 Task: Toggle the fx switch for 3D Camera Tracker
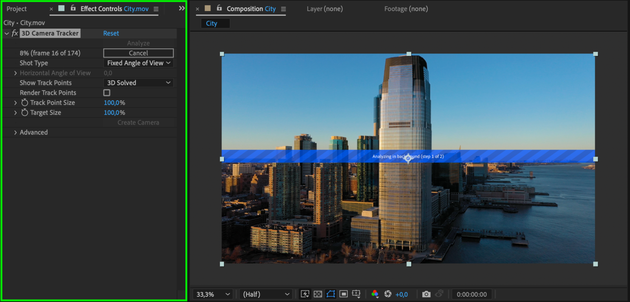(x=15, y=33)
